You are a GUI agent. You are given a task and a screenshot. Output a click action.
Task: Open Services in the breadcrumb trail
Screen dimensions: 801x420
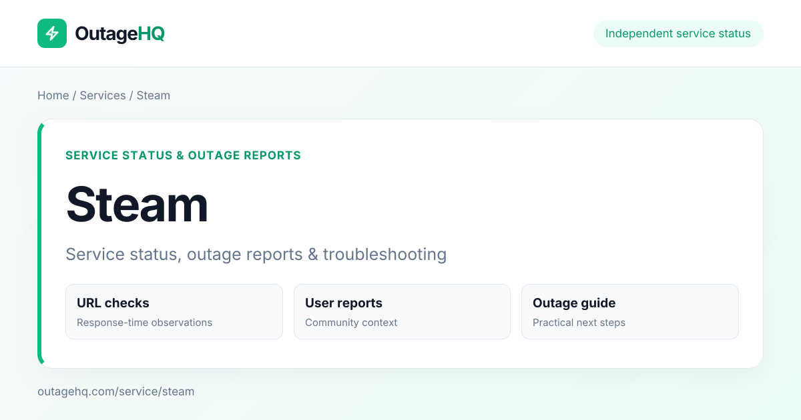(x=103, y=95)
